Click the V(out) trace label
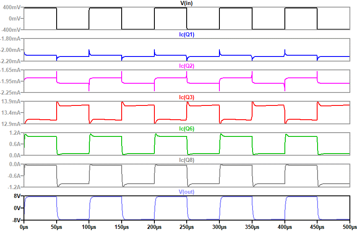The width and height of the screenshot is (357, 231). coord(186,192)
